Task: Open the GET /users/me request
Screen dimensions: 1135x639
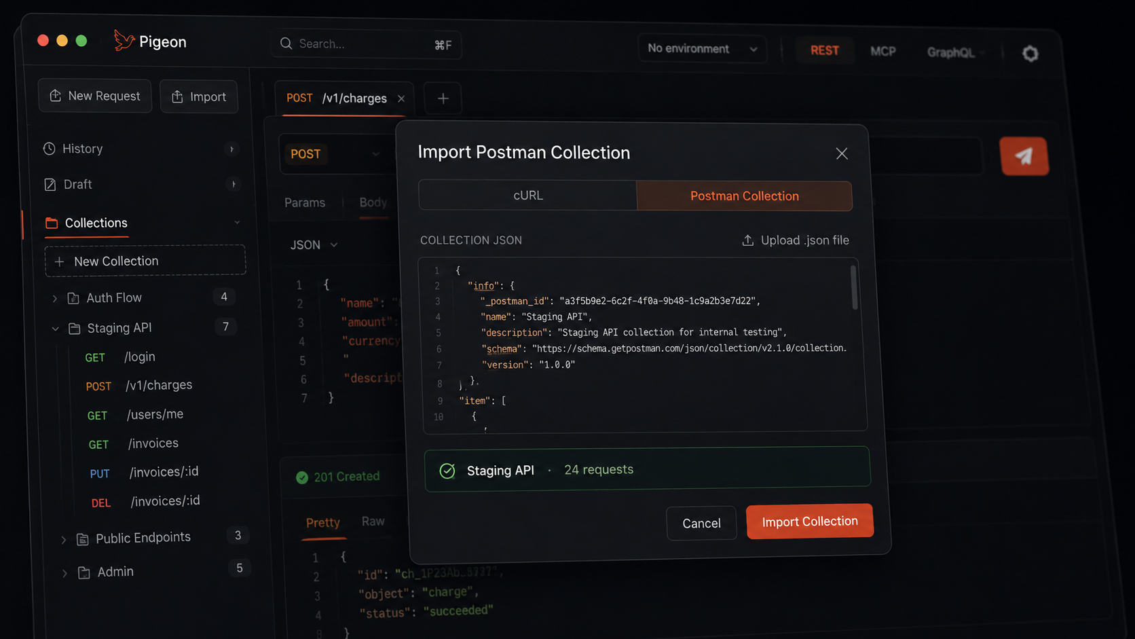Action: pyautogui.click(x=136, y=415)
